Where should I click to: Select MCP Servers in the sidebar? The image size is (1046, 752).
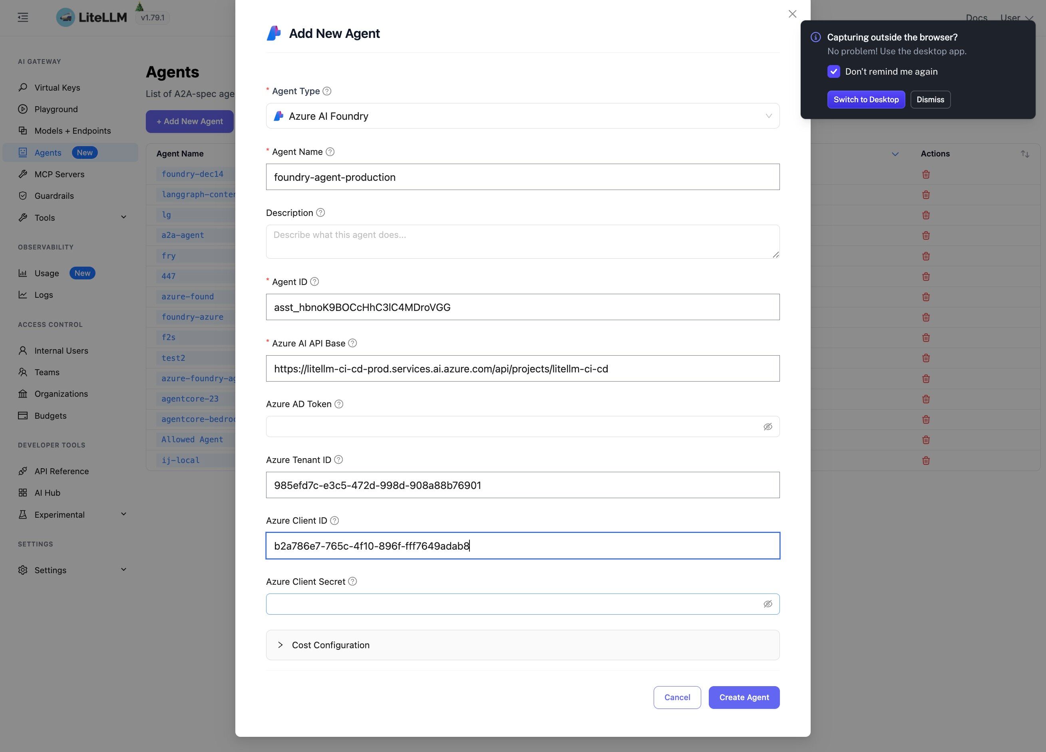(59, 174)
